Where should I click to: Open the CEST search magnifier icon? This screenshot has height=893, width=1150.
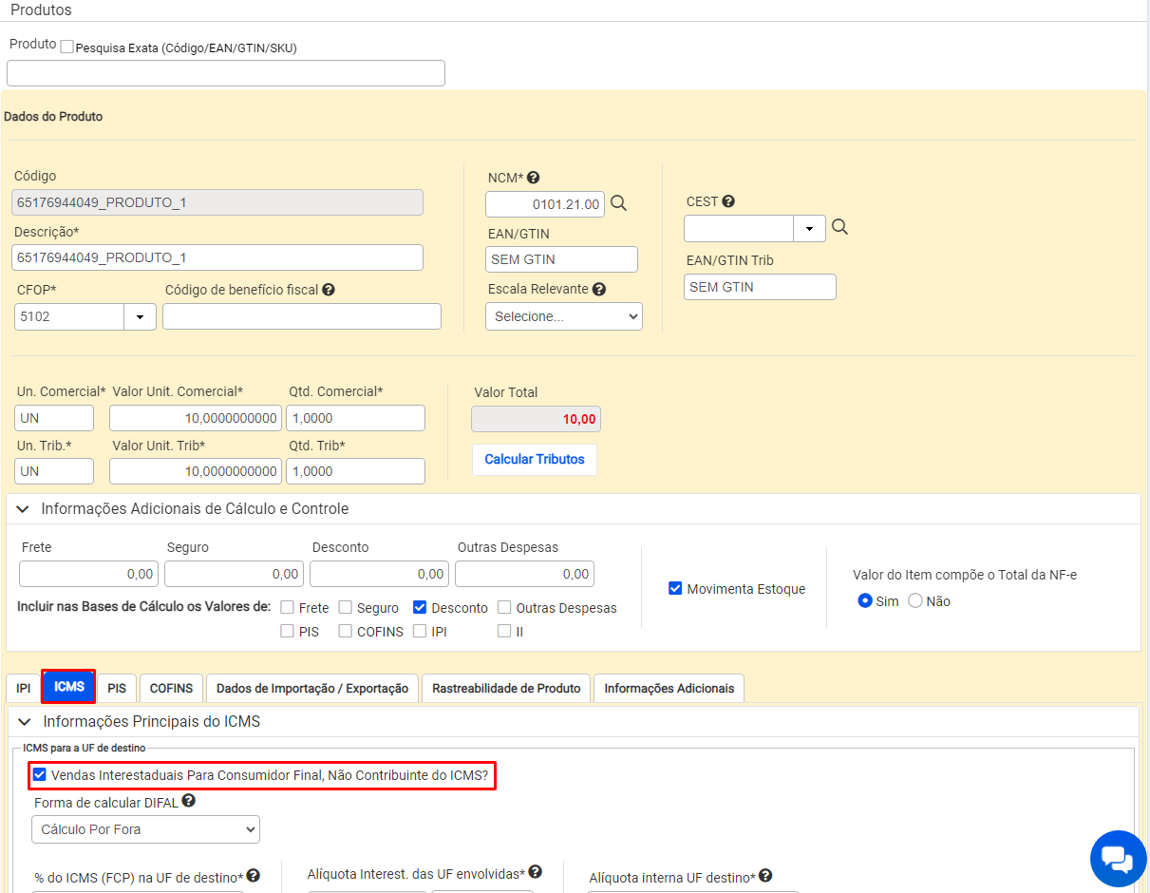(x=839, y=228)
